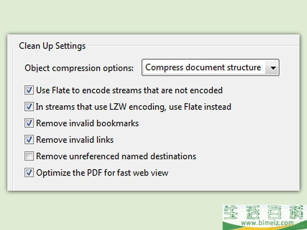Click the 'Clean Up Settings' group title

click(52, 46)
